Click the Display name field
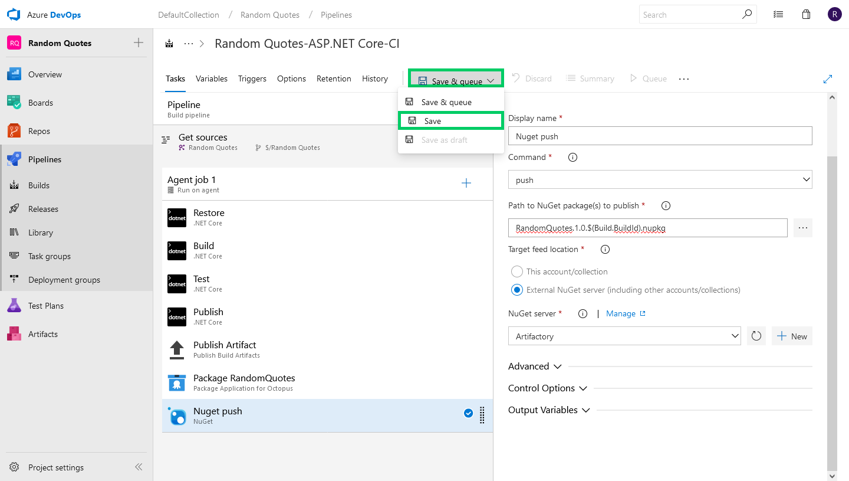Screen dimensions: 849x481 coord(660,136)
